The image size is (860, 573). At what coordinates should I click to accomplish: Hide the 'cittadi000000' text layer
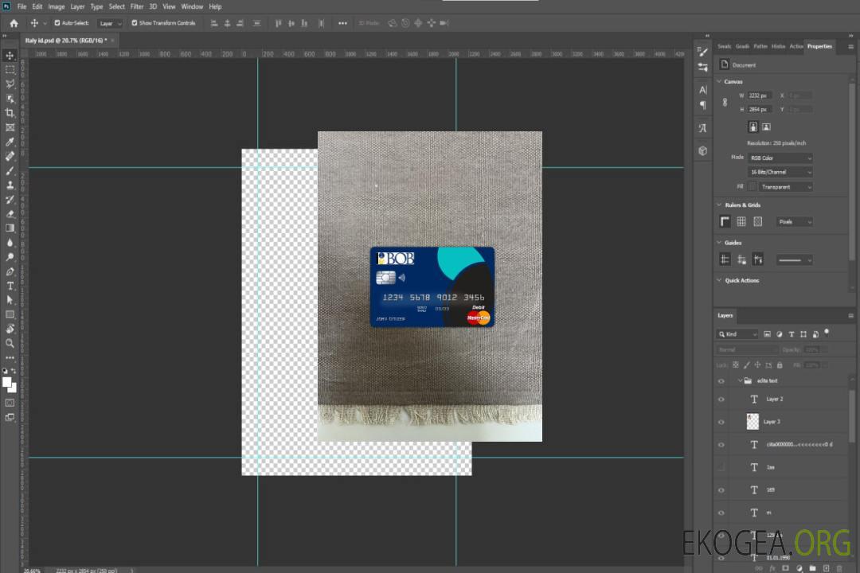coord(721,445)
